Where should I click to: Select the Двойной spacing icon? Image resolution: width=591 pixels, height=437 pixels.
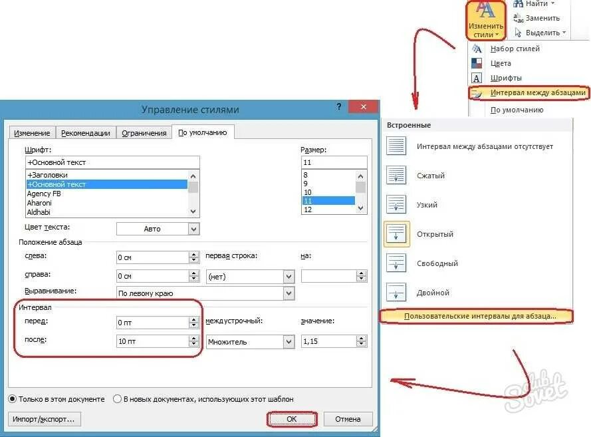396,292
